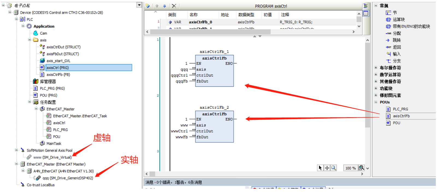Collapse the Device node
The width and height of the screenshot is (441, 193).
pos(10,12)
